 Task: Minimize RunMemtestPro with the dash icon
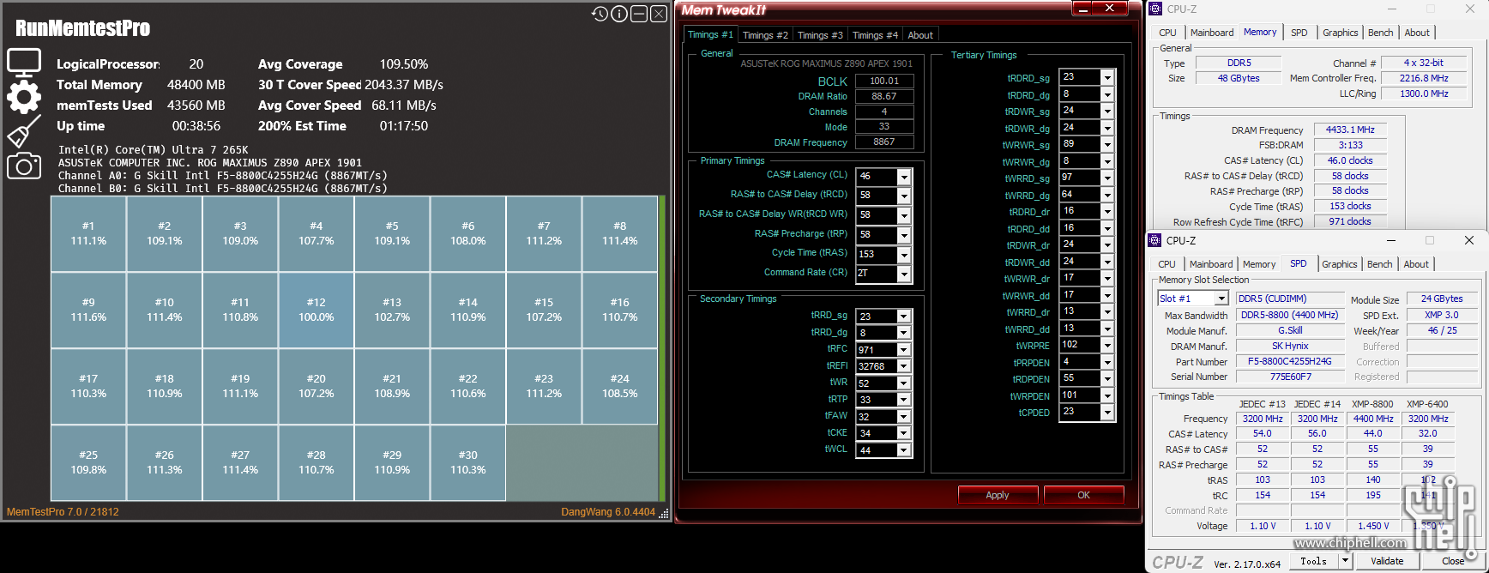(x=639, y=14)
